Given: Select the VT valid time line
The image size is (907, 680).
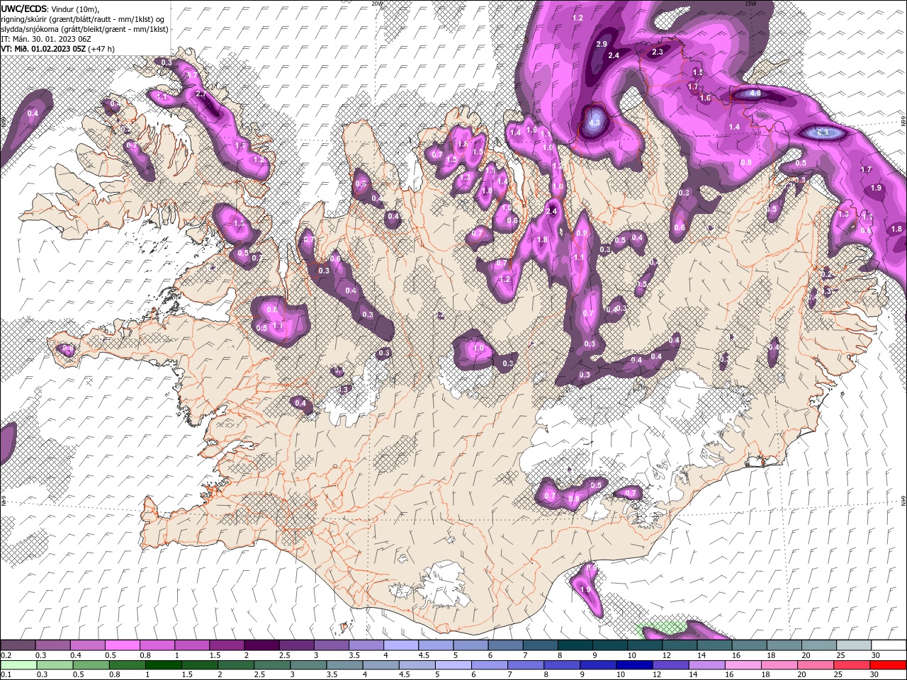Looking at the screenshot, I should (x=57, y=49).
